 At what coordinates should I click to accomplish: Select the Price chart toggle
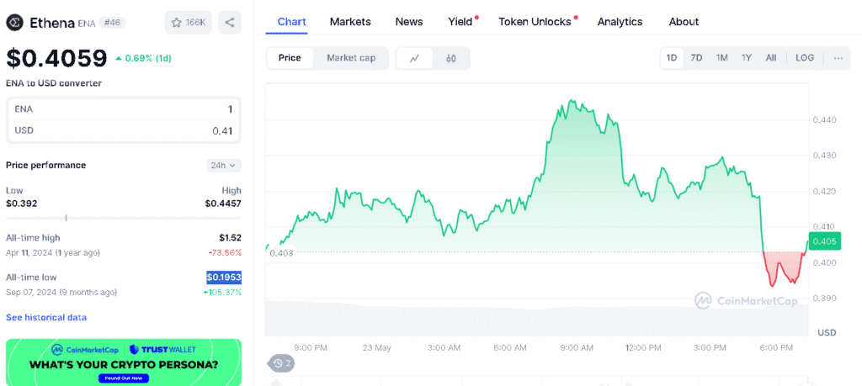(x=290, y=58)
